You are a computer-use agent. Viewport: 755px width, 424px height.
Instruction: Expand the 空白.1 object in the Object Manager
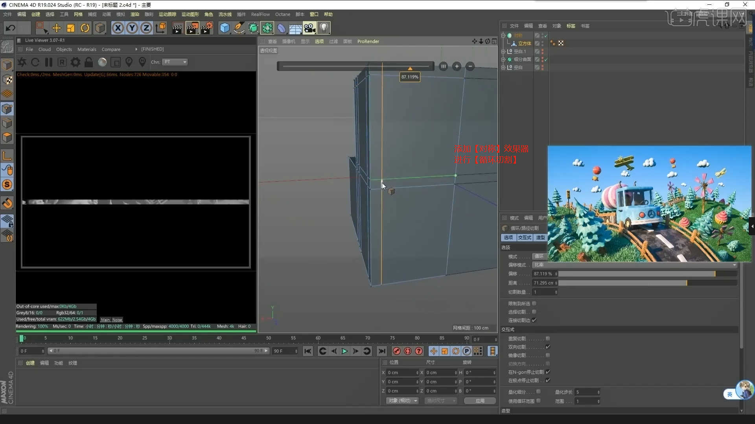(x=505, y=51)
